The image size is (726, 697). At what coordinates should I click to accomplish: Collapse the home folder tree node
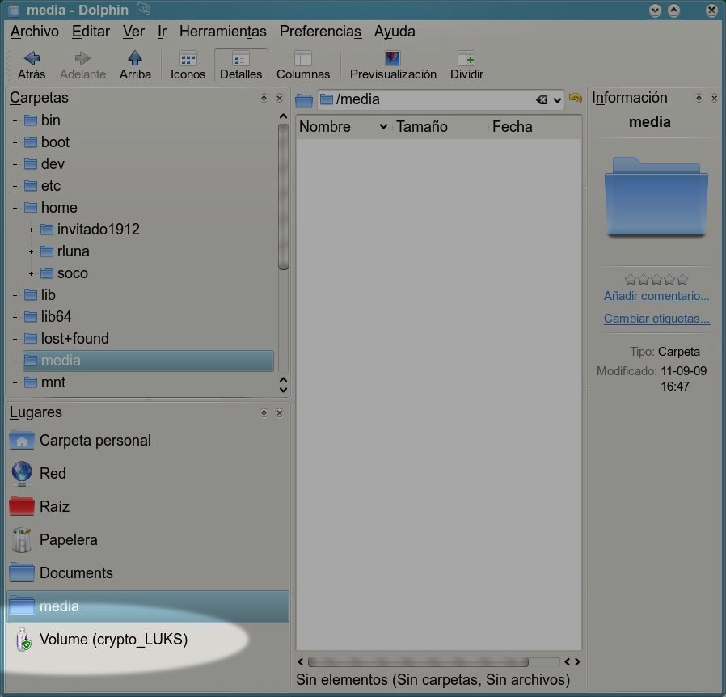point(15,208)
